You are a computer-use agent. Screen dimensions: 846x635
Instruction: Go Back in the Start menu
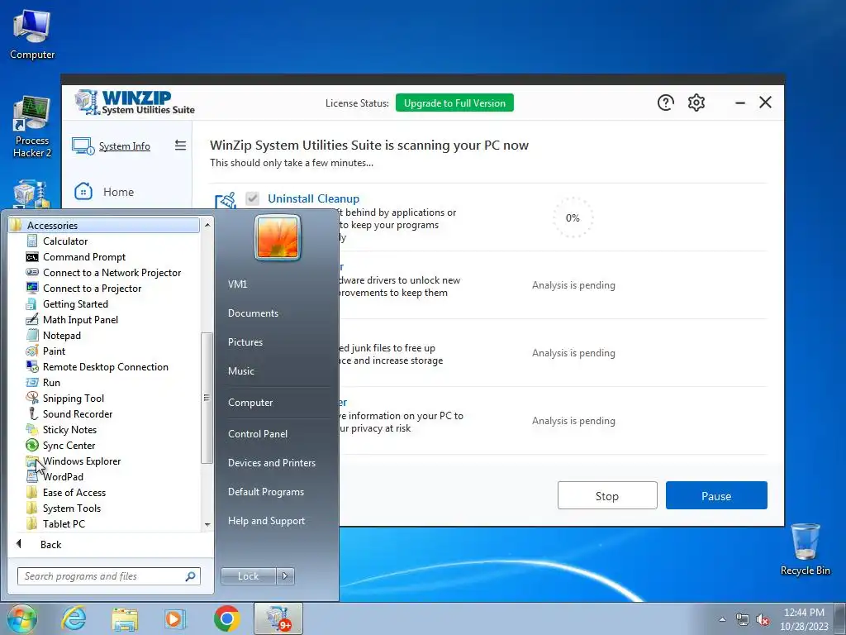click(x=50, y=544)
